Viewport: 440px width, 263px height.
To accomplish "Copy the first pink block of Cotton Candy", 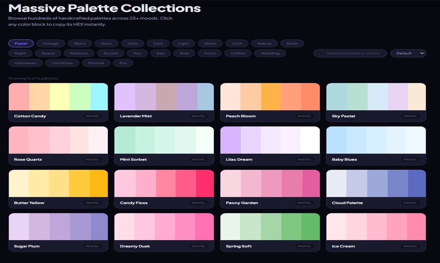I will click(x=19, y=96).
